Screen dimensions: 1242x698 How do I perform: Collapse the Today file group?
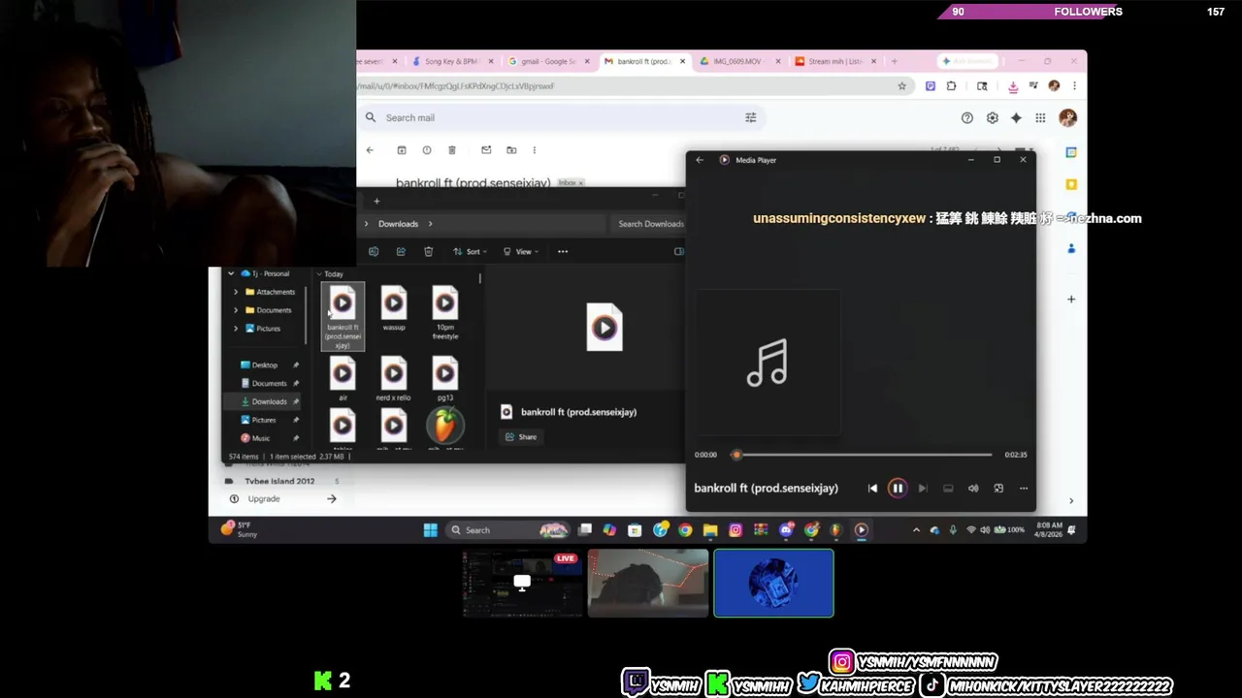(x=320, y=274)
